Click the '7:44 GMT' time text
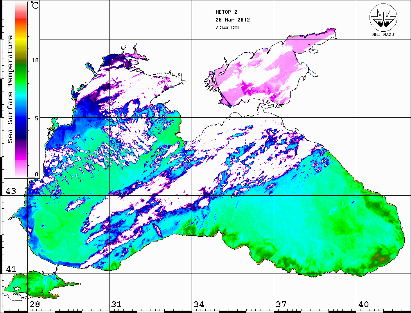Image resolution: width=411 pixels, height=313 pixels. pyautogui.click(x=228, y=27)
